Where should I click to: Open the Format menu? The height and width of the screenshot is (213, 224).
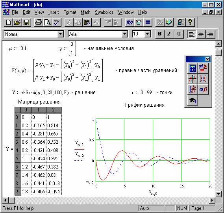(x=70, y=12)
